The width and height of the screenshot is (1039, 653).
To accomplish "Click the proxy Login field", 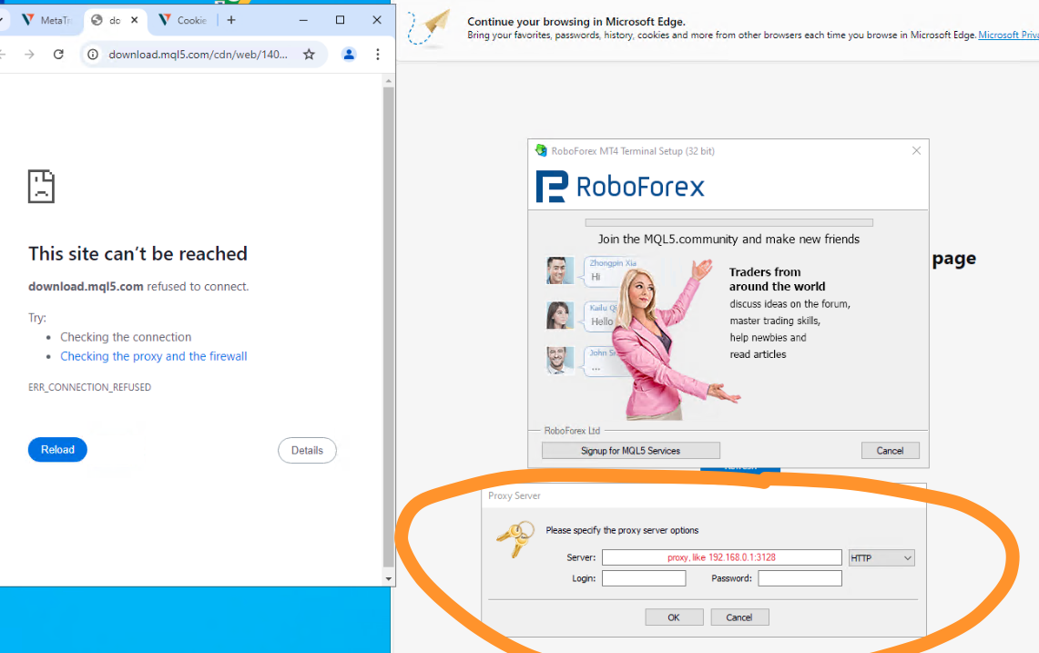I will click(x=644, y=578).
